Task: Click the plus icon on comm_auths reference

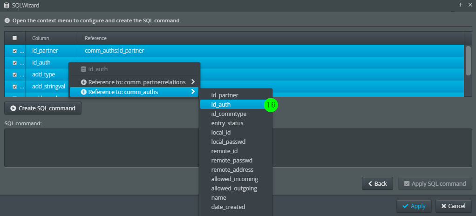Action: [x=84, y=92]
